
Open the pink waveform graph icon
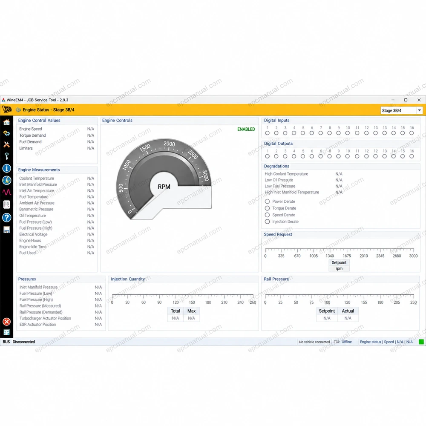point(6,192)
